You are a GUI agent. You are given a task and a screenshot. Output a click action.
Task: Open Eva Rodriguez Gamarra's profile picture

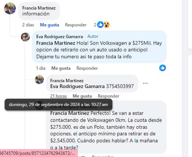pyautogui.click(x=25, y=37)
